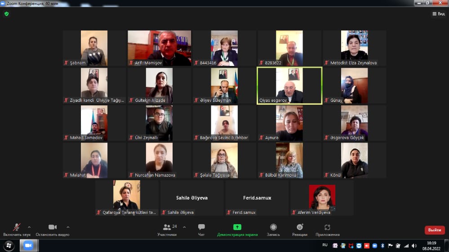Click the green encryption shield icon

pyautogui.click(x=6, y=14)
